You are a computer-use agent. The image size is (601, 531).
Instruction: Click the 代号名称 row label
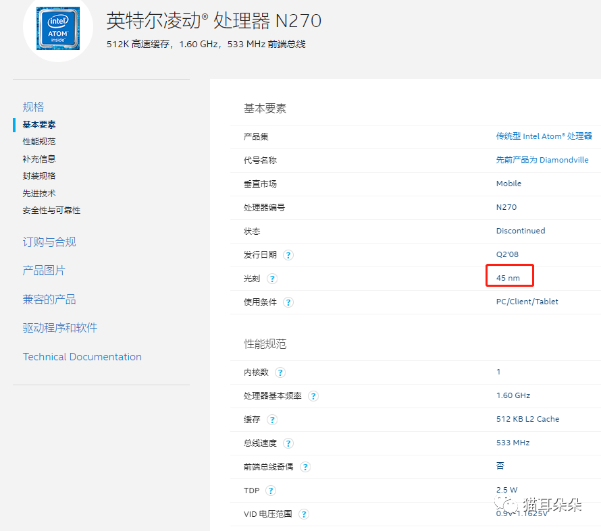coord(260,161)
